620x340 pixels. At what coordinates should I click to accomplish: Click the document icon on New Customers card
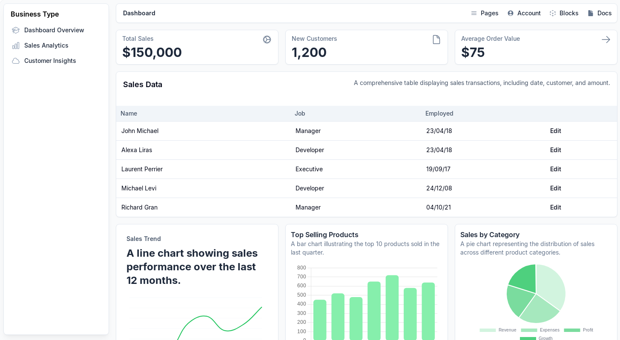tap(436, 40)
